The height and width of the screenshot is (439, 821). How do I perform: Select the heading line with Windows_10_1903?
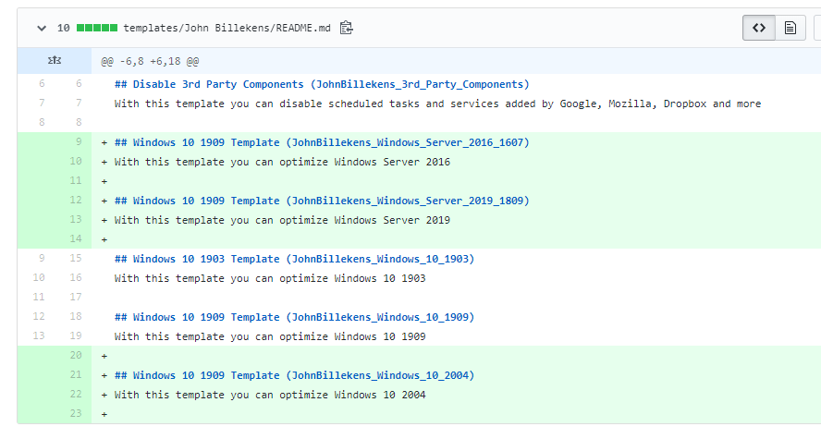point(294,259)
